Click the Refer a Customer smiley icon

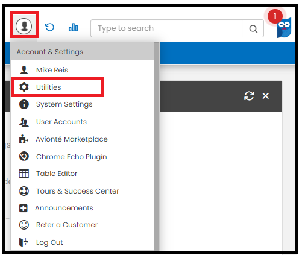pyautogui.click(x=24, y=225)
